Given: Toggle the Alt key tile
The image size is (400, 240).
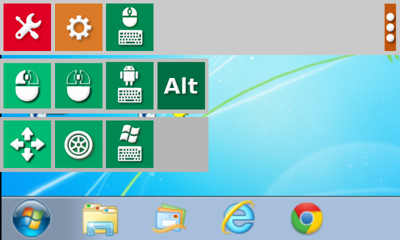Looking at the screenshot, I should click(x=181, y=85).
